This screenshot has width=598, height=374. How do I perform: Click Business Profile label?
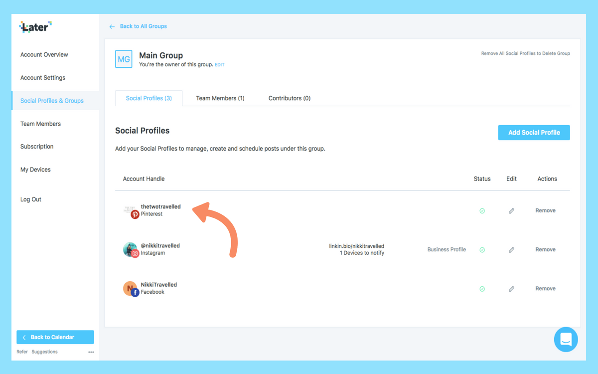point(447,249)
